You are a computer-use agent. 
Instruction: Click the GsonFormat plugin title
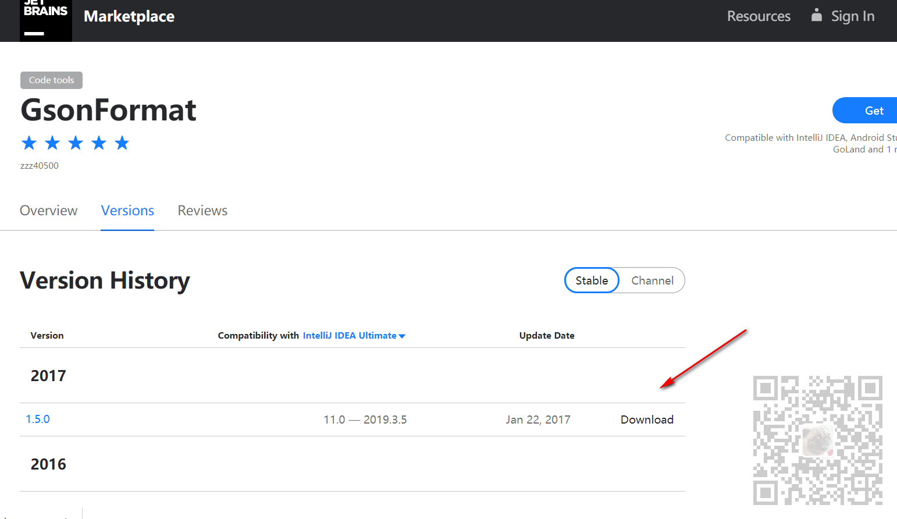tap(108, 110)
